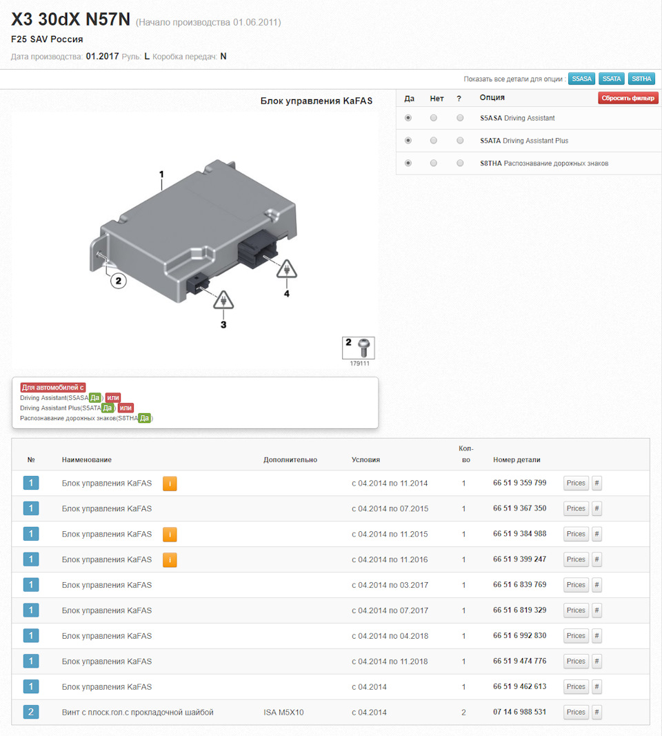Select ? radio for S5ASA Driving Assistant
Viewport: 662px width, 736px height.
pyautogui.click(x=460, y=118)
